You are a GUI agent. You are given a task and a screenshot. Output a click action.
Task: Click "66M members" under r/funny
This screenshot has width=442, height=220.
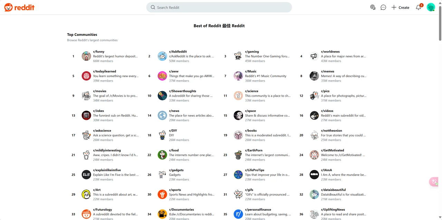click(x=103, y=61)
